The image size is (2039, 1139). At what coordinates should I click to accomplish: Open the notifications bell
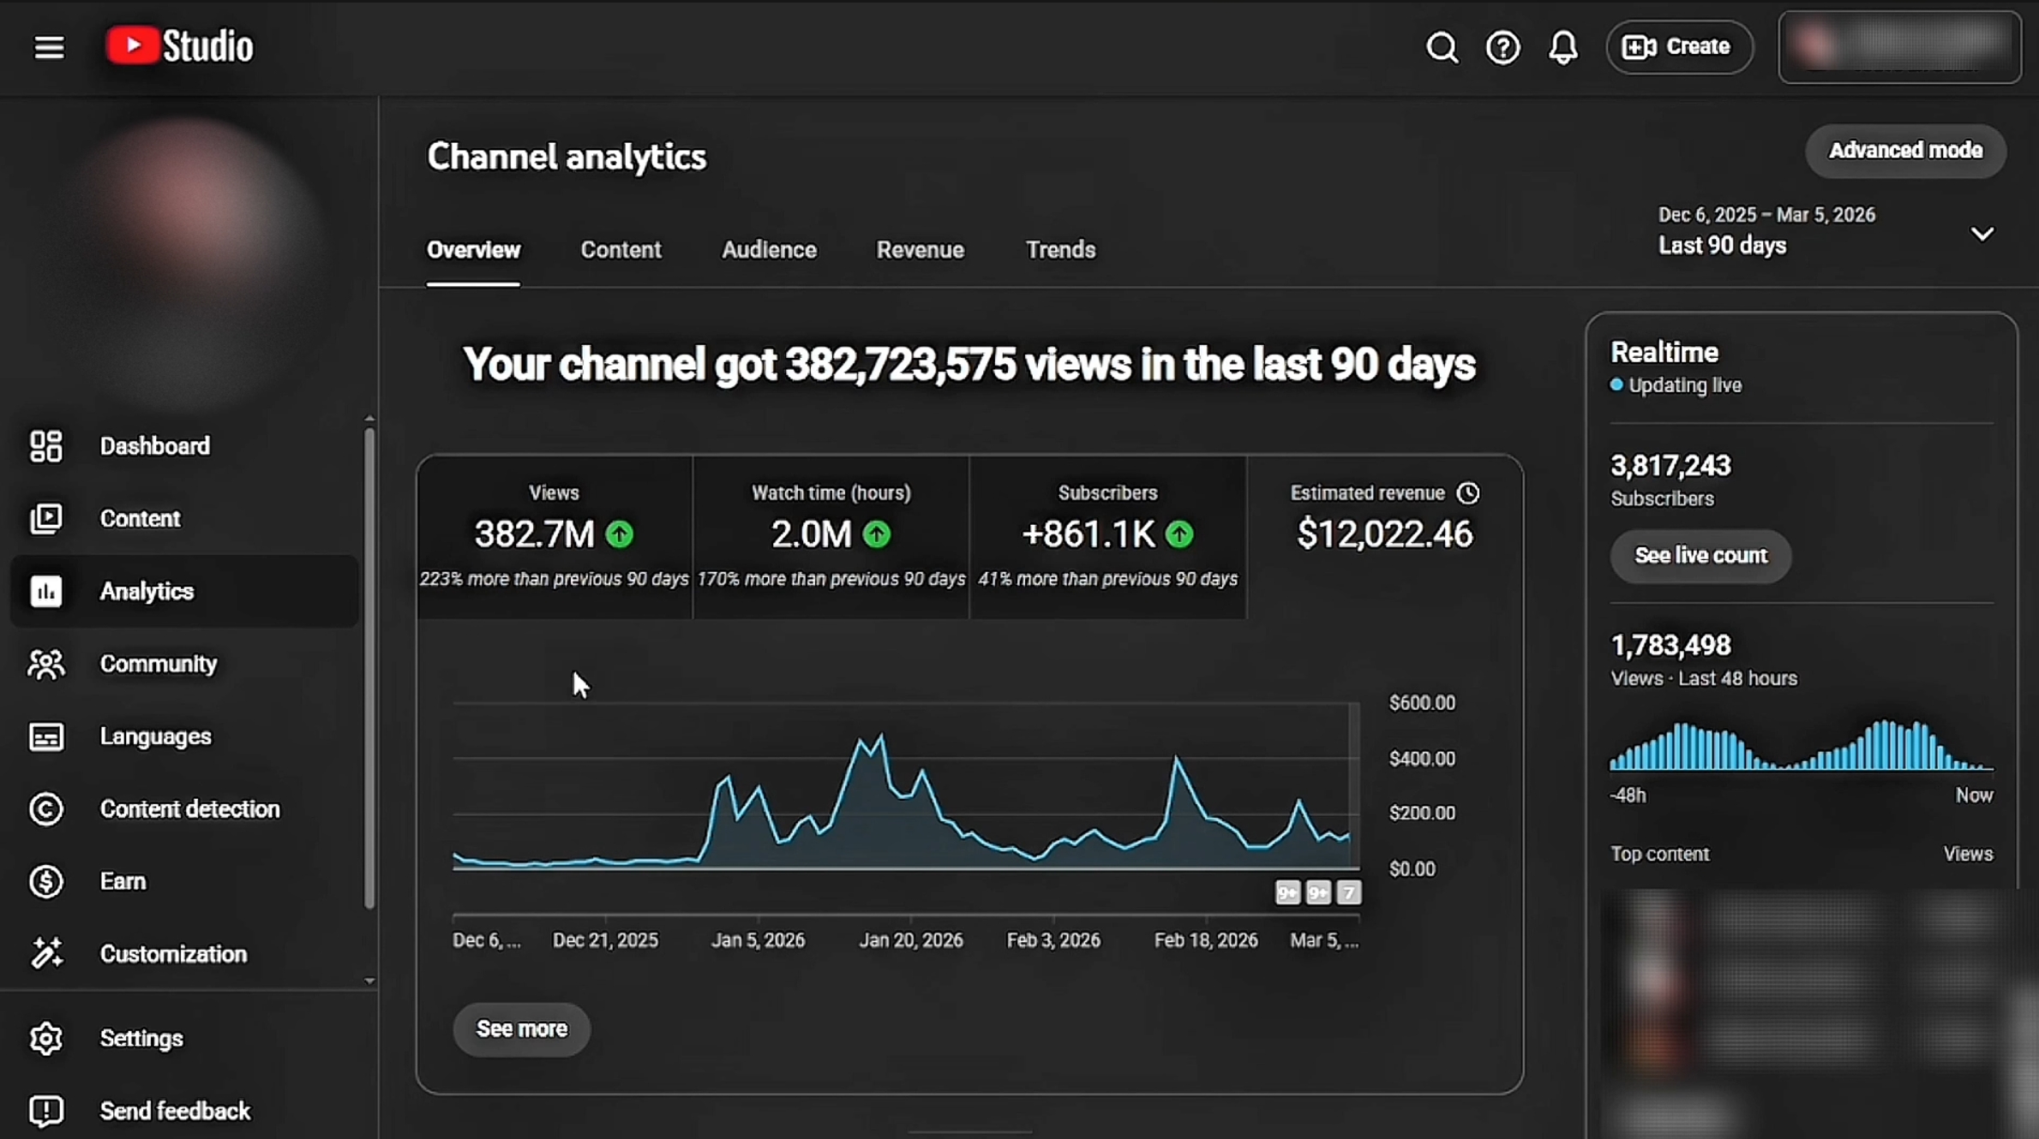pyautogui.click(x=1562, y=47)
